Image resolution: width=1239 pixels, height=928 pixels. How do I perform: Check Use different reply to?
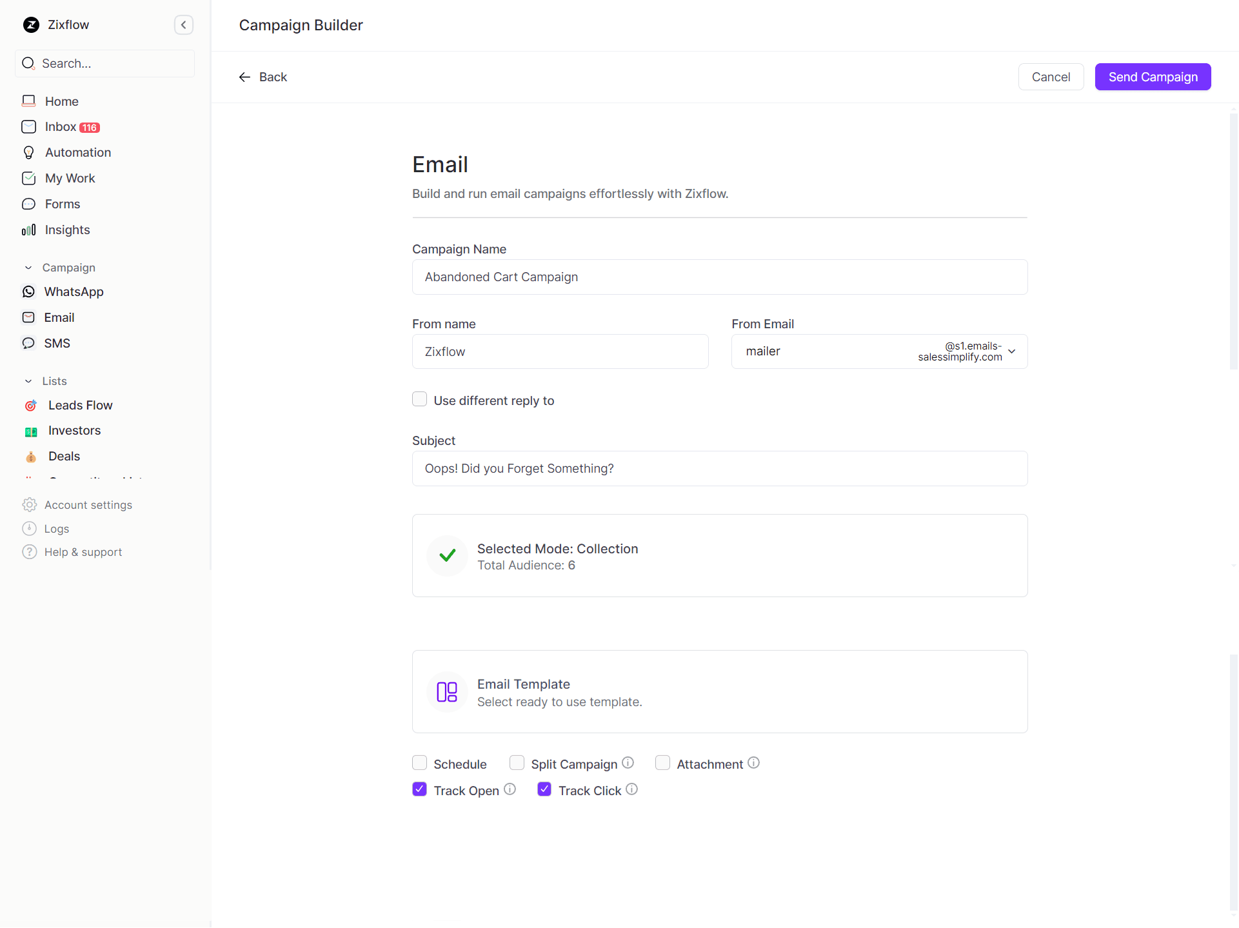point(420,400)
